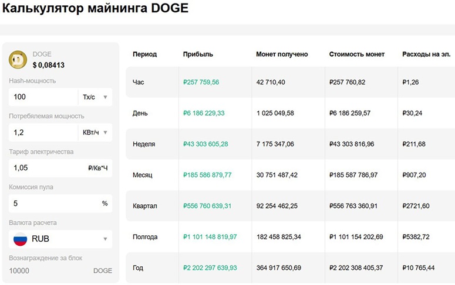The height and width of the screenshot is (285, 455).
Task: Click the Расходы на эл. column header
Action: point(426,54)
